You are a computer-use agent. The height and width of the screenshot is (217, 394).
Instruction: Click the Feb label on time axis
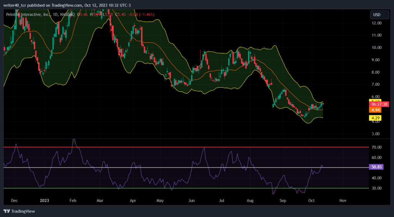click(x=73, y=201)
